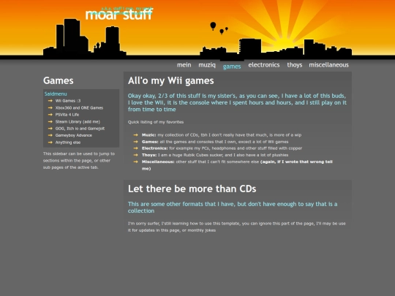Click arrow icon beside Wii Games :3
The height and width of the screenshot is (296, 395).
pos(50,101)
